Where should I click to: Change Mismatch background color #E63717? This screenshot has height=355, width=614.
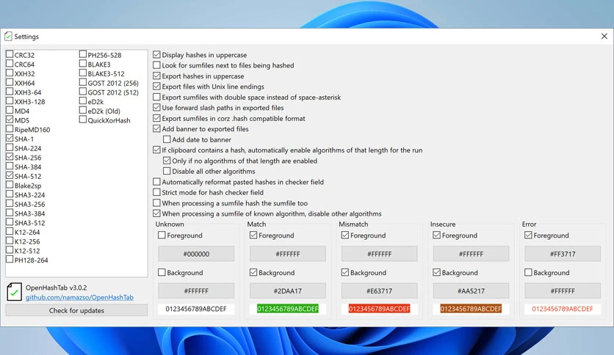point(380,291)
